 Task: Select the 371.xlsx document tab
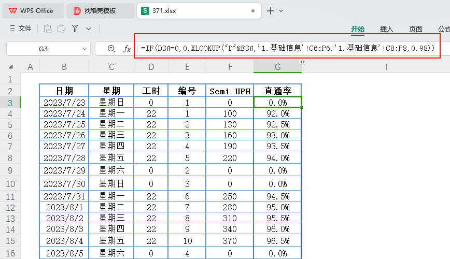[x=199, y=11]
